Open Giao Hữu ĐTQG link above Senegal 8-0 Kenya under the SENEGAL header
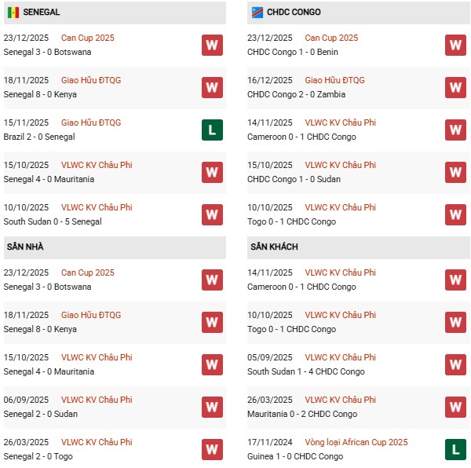 (91, 80)
